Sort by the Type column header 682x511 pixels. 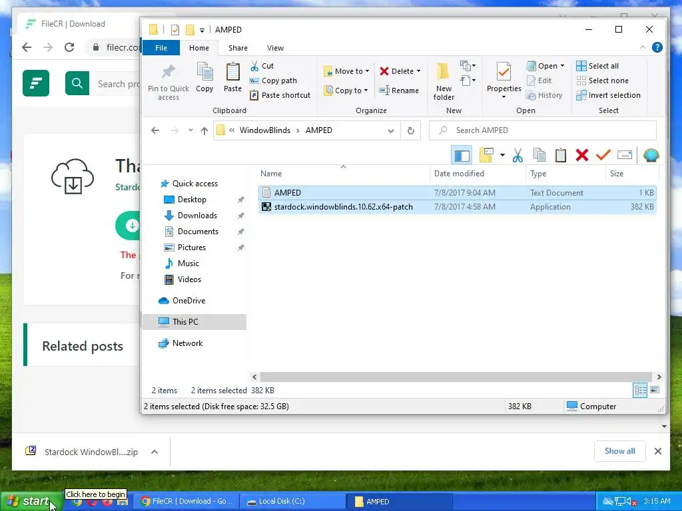(565, 174)
